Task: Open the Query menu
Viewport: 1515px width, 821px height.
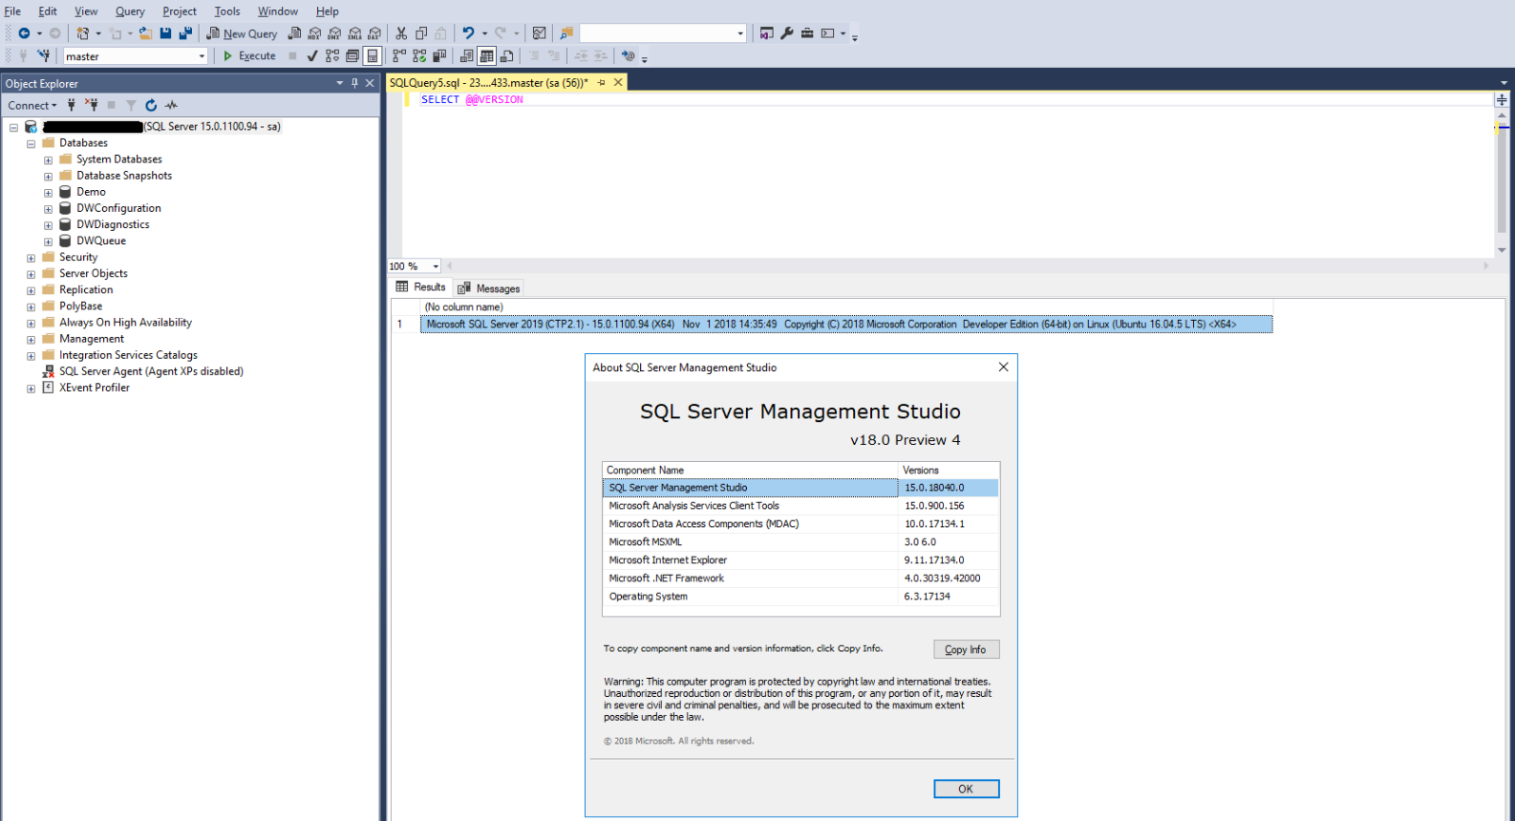Action: tap(130, 11)
